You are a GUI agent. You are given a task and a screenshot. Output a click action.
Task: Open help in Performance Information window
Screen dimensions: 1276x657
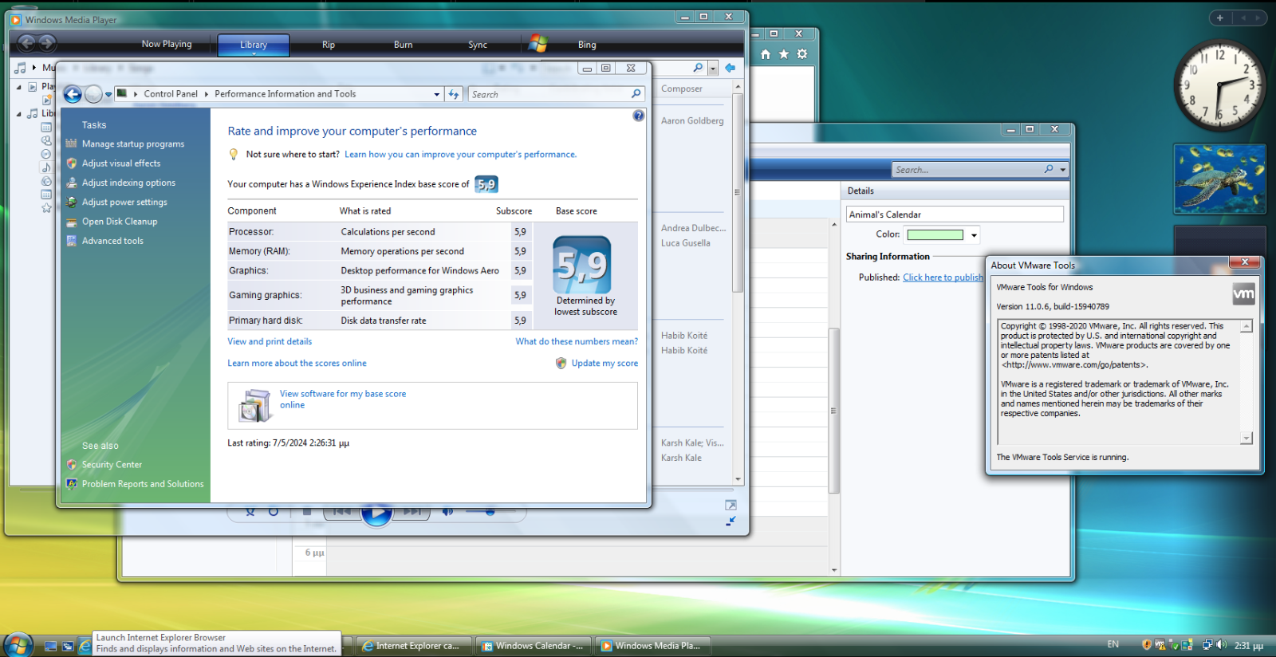pos(638,116)
